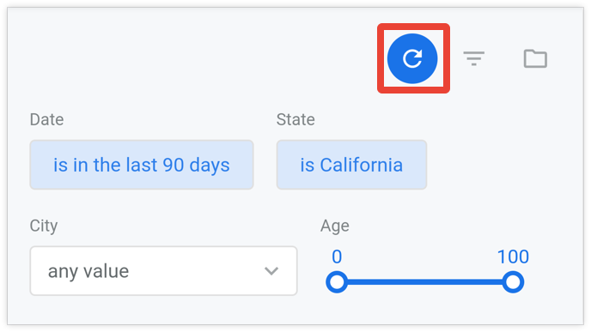Click the State filter 'is California'
Viewport: 591px width, 332px height.
pyautogui.click(x=351, y=165)
